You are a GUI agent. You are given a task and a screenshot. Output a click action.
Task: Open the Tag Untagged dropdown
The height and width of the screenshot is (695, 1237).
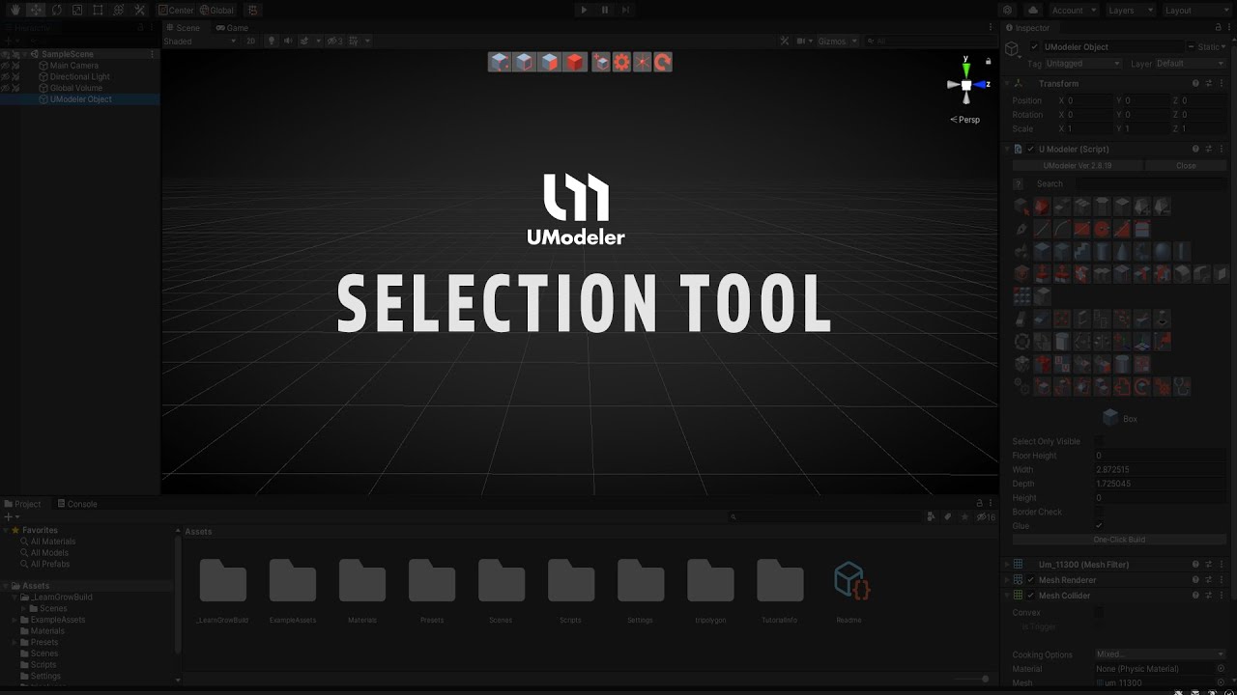pyautogui.click(x=1083, y=64)
